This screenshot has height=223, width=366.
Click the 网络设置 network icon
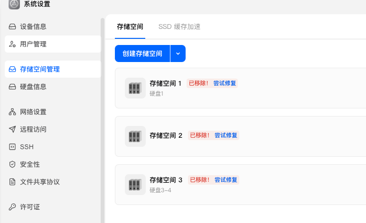[12, 112]
